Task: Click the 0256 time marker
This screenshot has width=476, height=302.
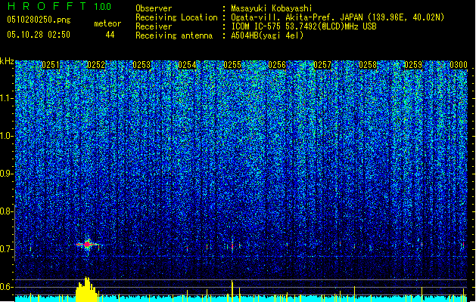Action: pos(277,65)
